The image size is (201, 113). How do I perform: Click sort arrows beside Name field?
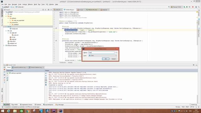pyautogui.click(x=116, y=52)
